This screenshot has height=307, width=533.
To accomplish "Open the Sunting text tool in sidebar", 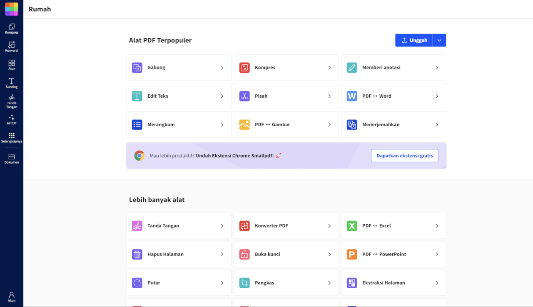I will coord(12,83).
